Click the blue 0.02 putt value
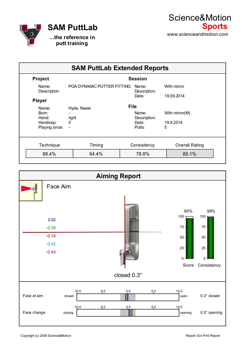Screen dimensions: 246x349 pos(52,220)
